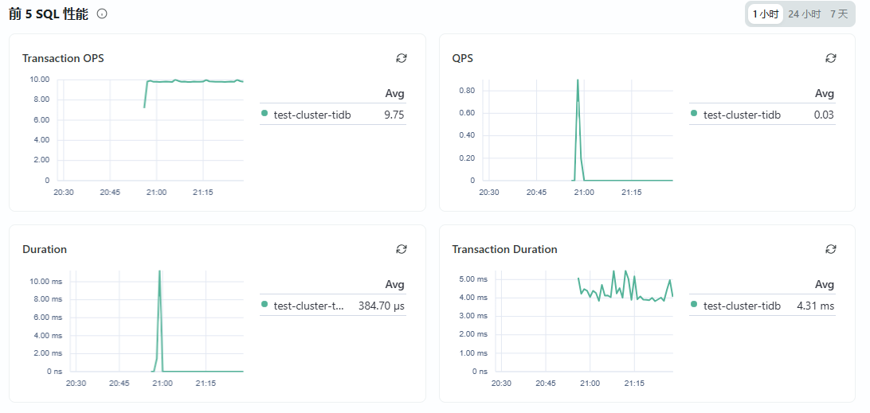Reload the Transaction Duration panel
The image size is (870, 413).
coord(831,249)
